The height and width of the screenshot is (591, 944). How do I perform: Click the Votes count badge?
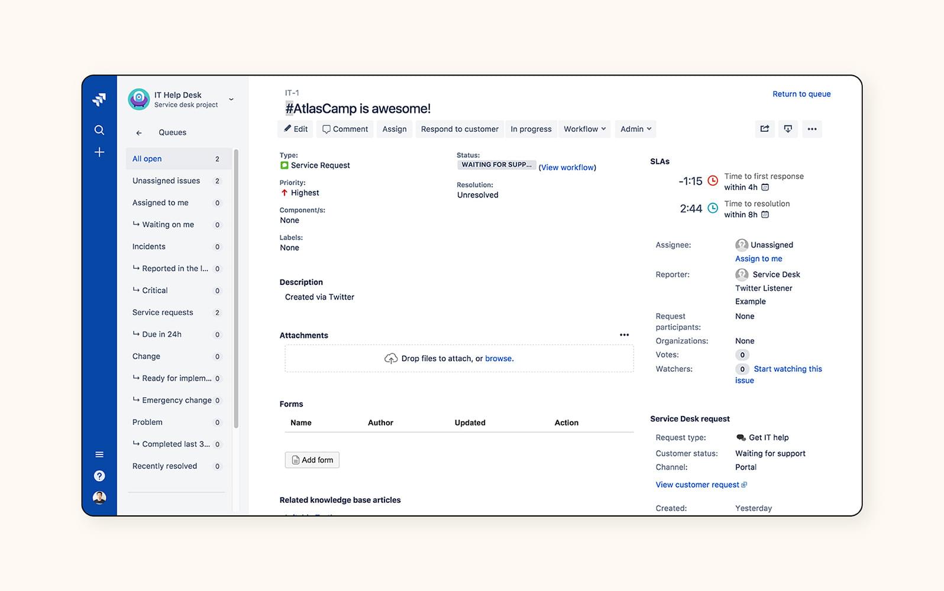coord(742,355)
